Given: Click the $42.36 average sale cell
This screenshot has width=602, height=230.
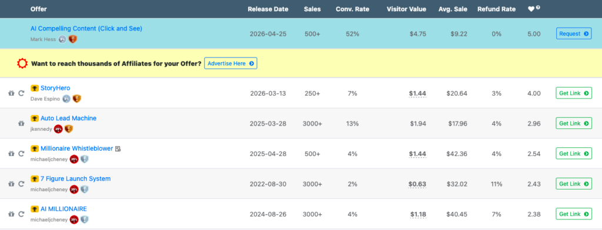Looking at the screenshot, I should pos(457,154).
